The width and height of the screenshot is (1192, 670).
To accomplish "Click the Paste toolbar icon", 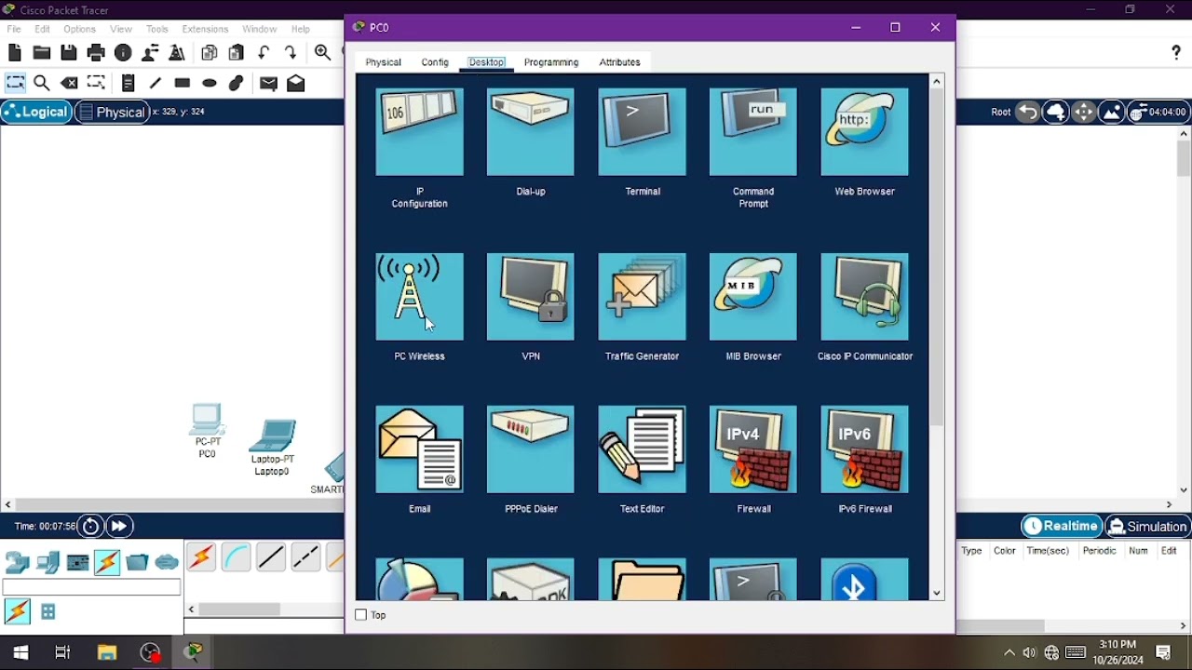I will pyautogui.click(x=237, y=53).
